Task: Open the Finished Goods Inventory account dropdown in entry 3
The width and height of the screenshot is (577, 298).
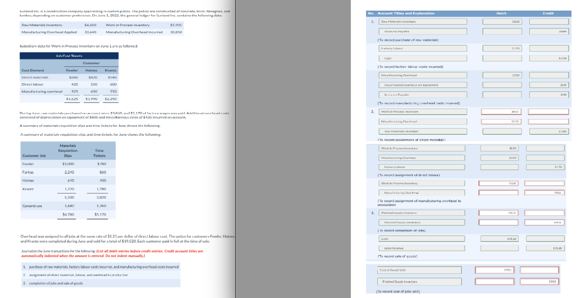Action: point(421,212)
